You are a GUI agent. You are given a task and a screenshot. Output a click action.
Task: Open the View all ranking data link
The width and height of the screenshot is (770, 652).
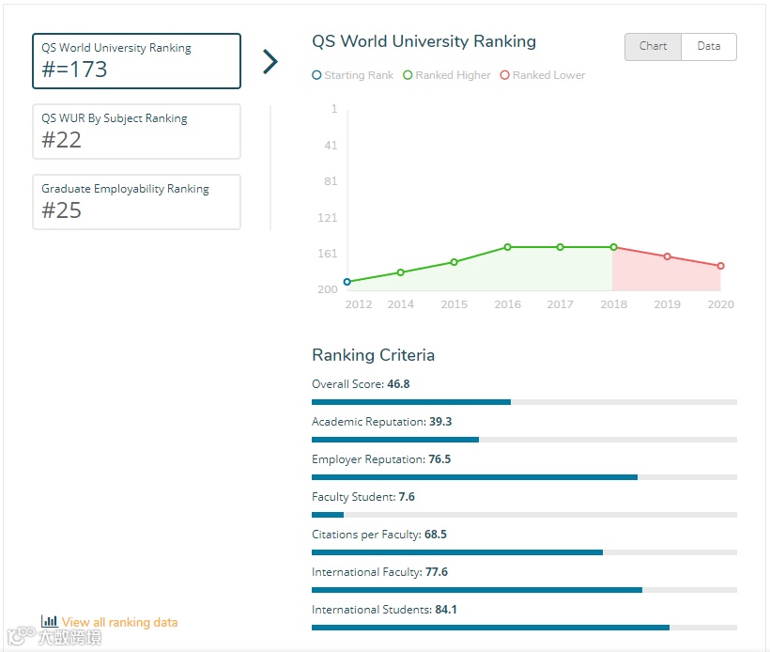[x=119, y=622]
